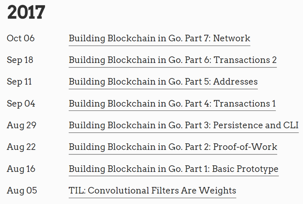This screenshot has height=204, width=303.
Task: Read Part 3: Persistence and CLI
Action: click(183, 126)
